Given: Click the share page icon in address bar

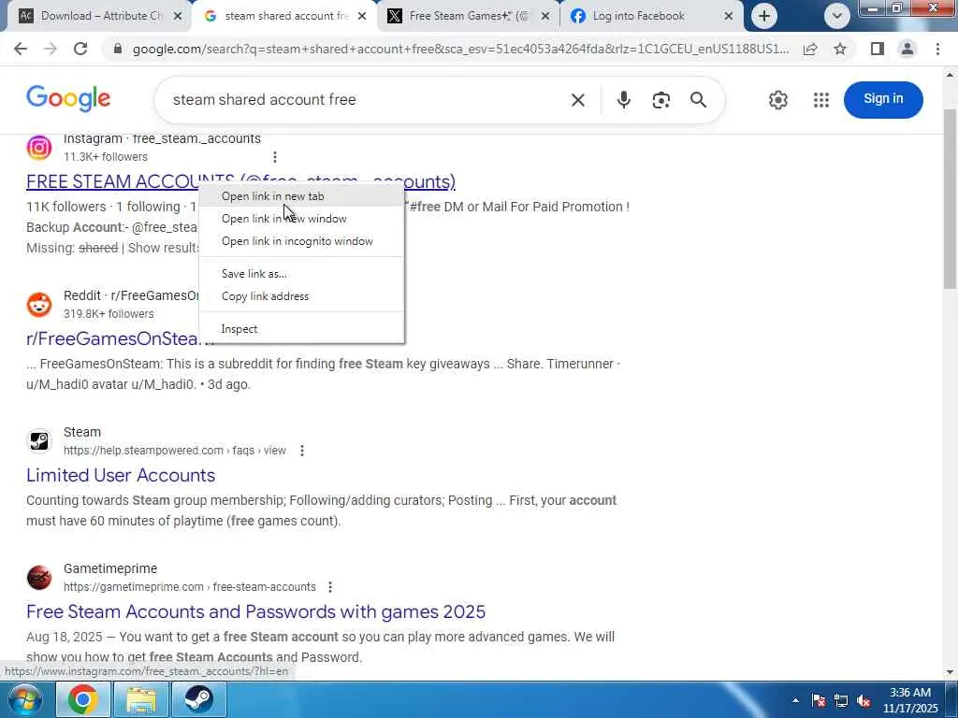Looking at the screenshot, I should coord(810,49).
